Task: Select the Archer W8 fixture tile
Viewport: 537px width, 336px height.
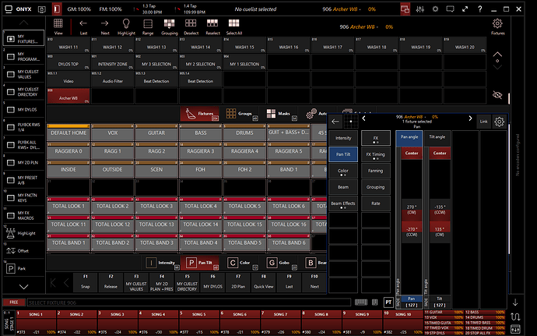Action: coord(68,96)
